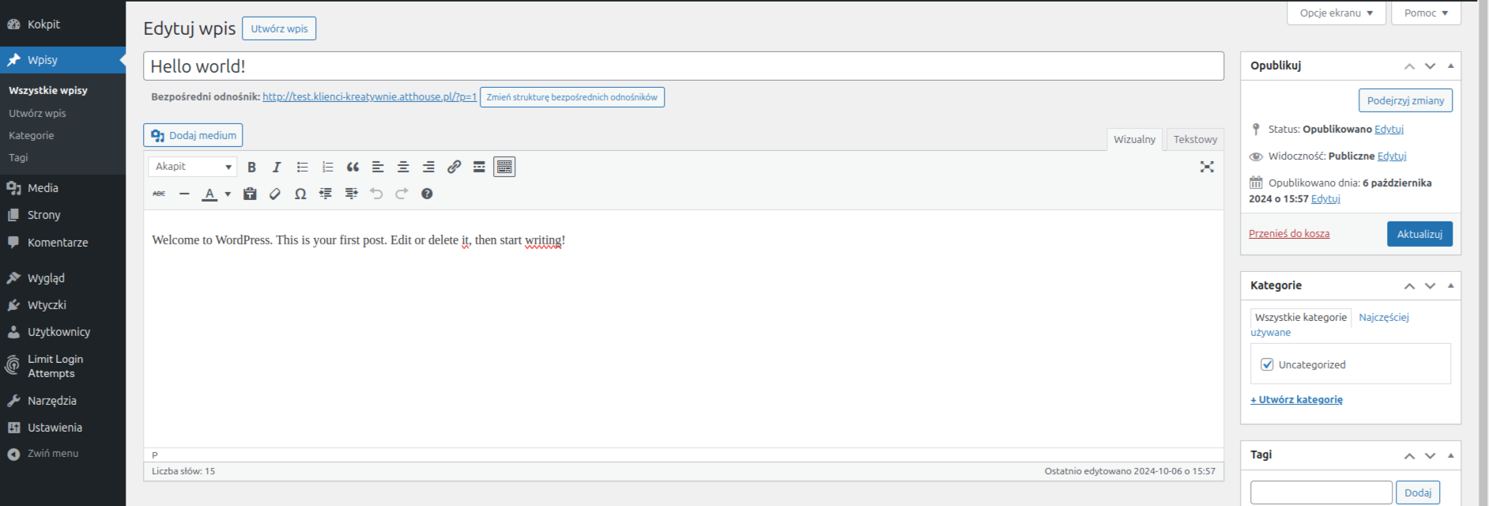Enter distraction-free fullscreen writing mode
This screenshot has width=1489, height=506.
1207,167
